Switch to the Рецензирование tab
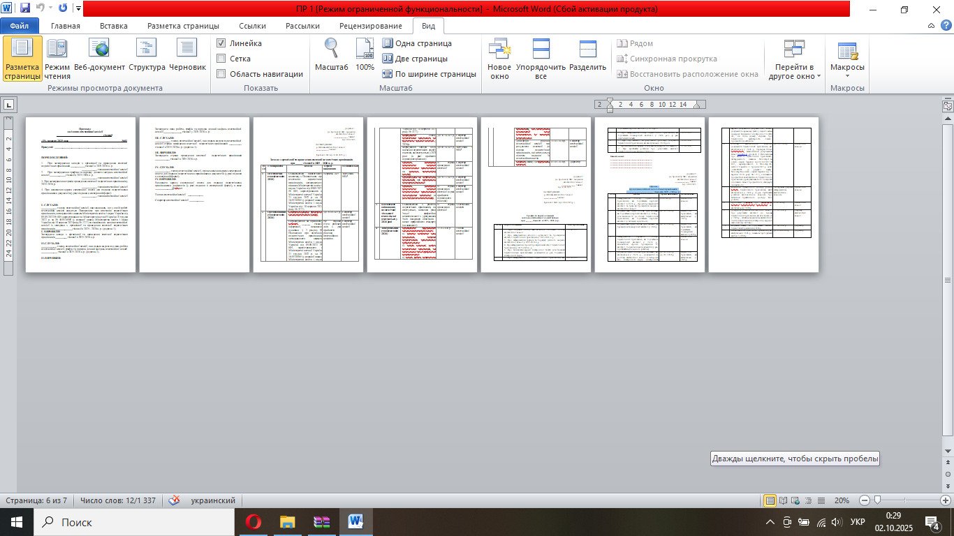 coord(370,26)
